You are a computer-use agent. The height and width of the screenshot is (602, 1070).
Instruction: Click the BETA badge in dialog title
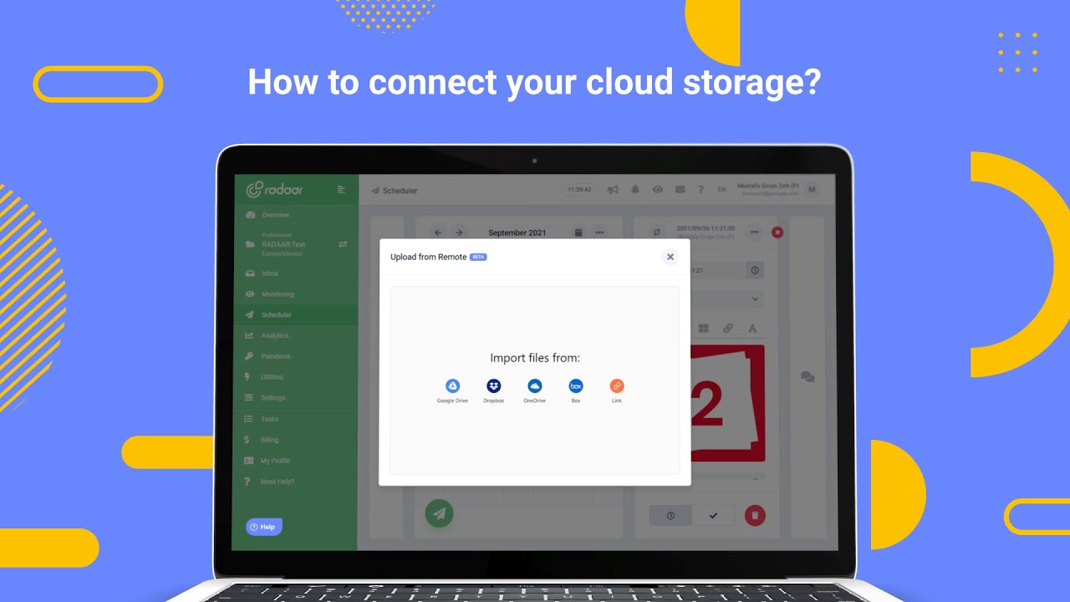478,257
